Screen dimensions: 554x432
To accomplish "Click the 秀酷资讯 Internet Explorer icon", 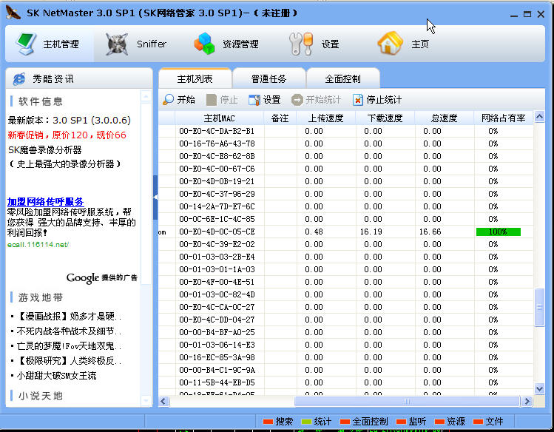I will [x=18, y=79].
